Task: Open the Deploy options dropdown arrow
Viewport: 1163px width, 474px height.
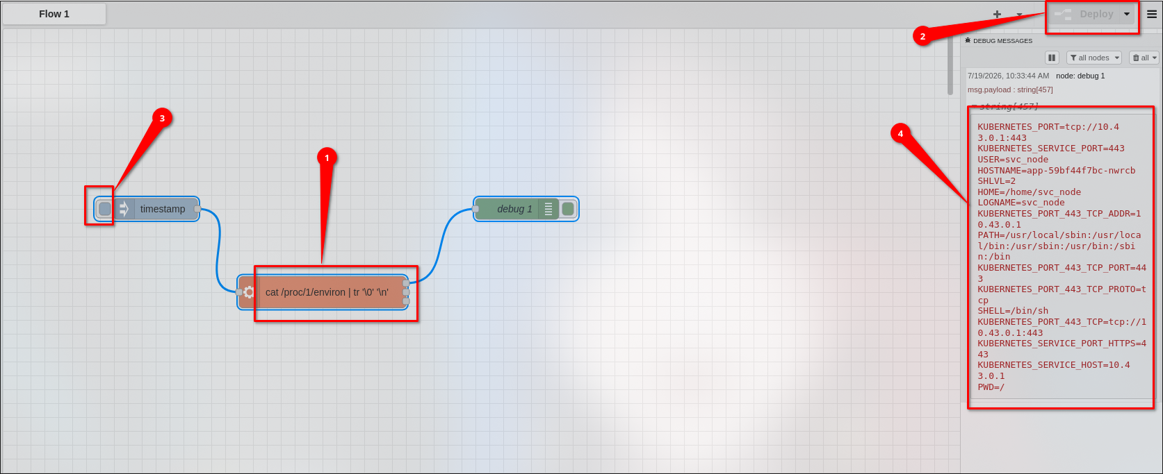Action: click(x=1127, y=14)
